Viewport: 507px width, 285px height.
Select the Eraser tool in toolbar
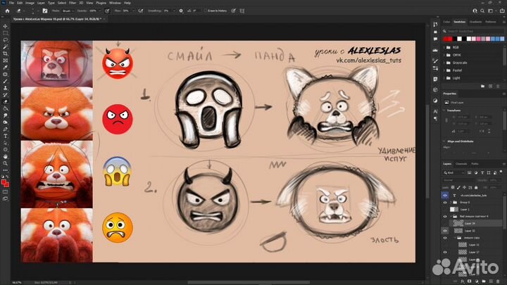(x=5, y=102)
